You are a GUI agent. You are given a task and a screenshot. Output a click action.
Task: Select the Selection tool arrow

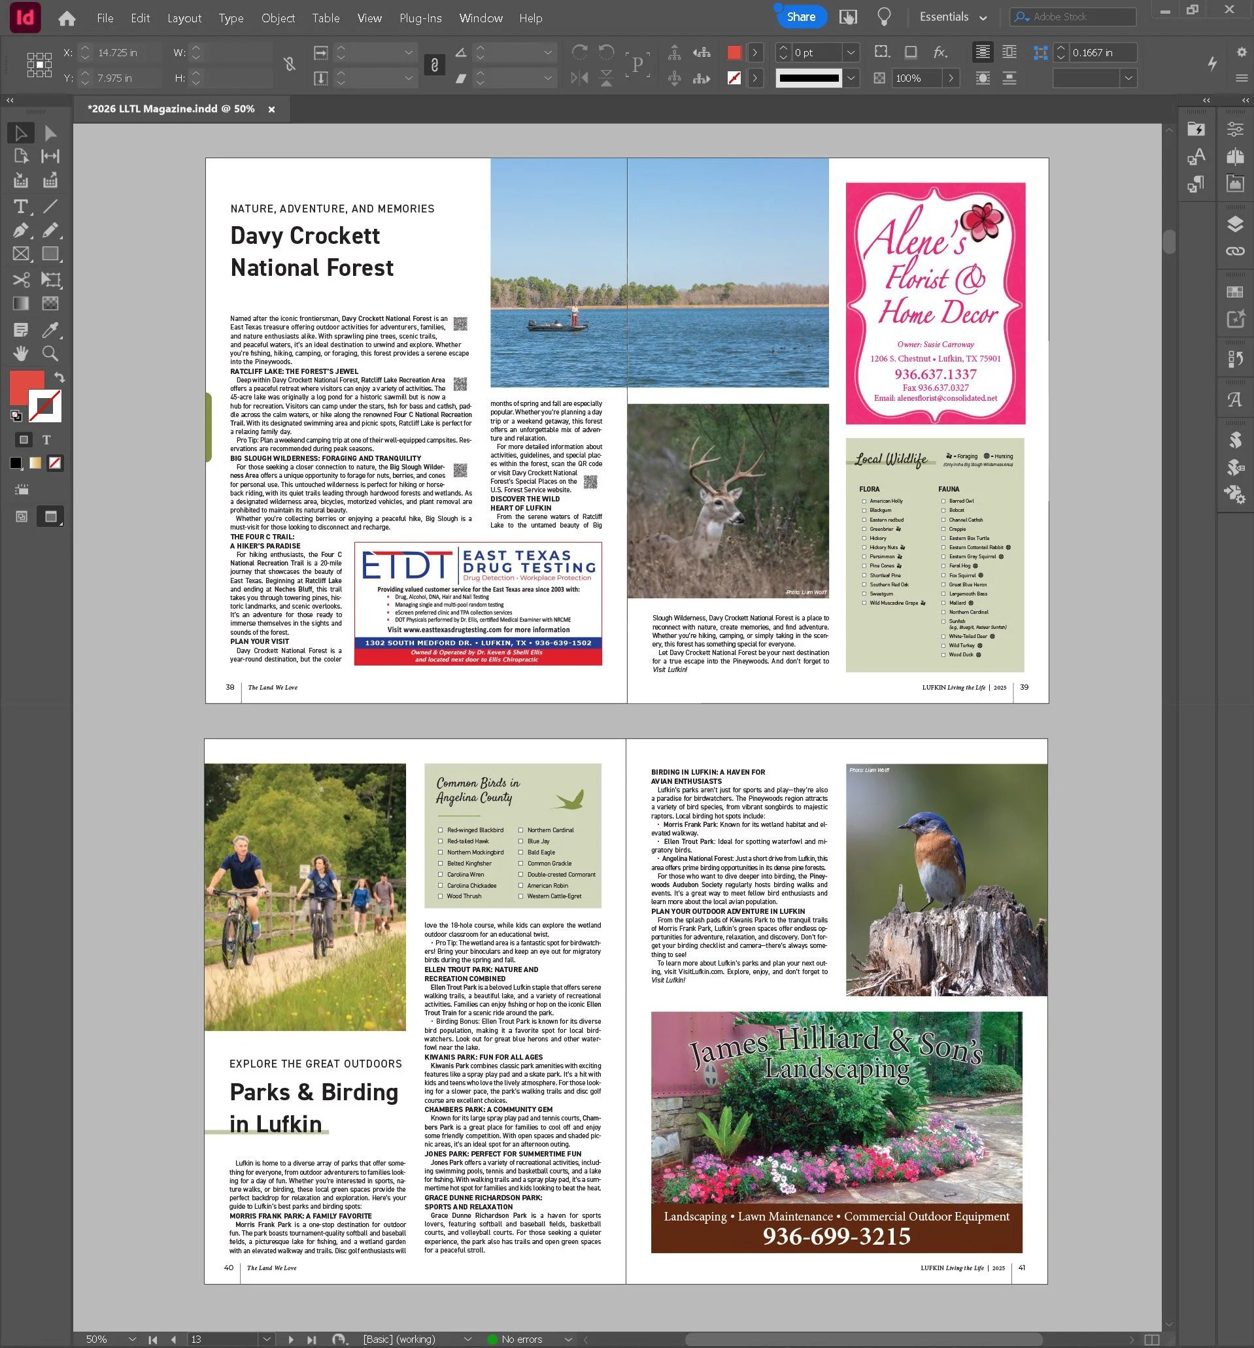20,133
